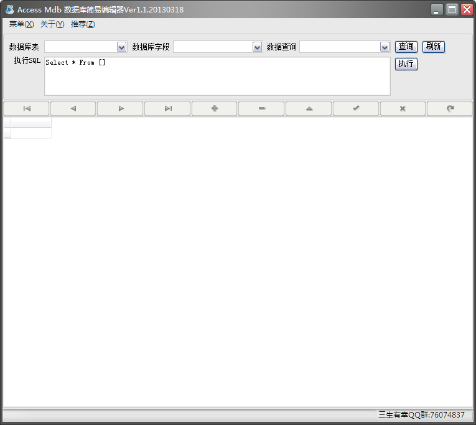Refresh data curved arrow button
Viewport: 476px width, 425px height.
pyautogui.click(x=450, y=109)
